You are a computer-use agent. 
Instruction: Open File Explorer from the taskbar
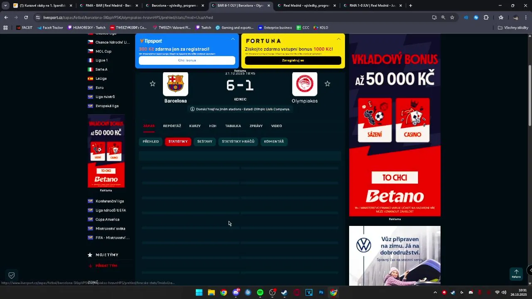(x=211, y=292)
